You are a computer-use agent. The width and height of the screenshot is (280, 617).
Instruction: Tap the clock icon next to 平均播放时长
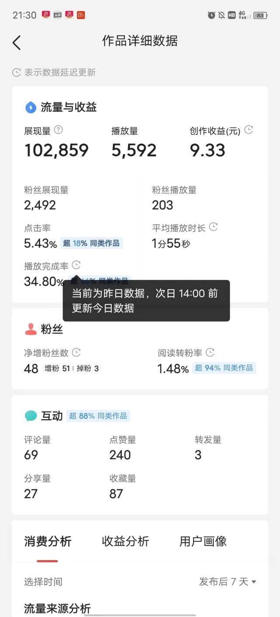[x=213, y=227]
